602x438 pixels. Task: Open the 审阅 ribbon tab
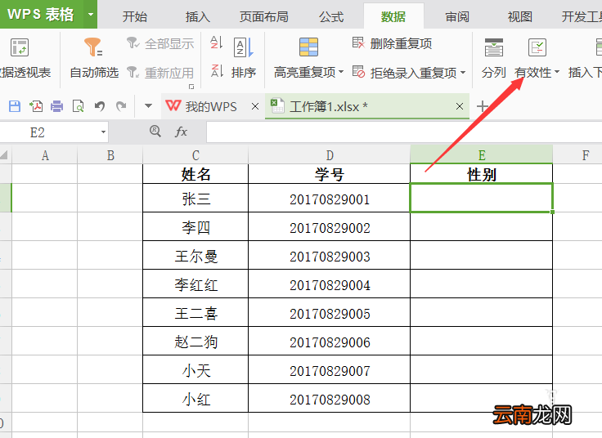[457, 16]
